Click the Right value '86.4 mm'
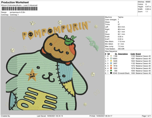Viewport: 152px width, 118px height. [x=121, y=29]
